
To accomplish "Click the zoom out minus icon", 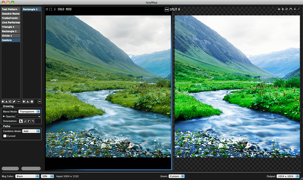I will click(x=299, y=9).
